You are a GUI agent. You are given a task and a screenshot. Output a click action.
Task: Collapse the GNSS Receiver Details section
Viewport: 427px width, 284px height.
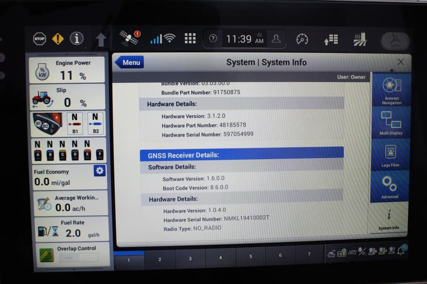click(241, 155)
